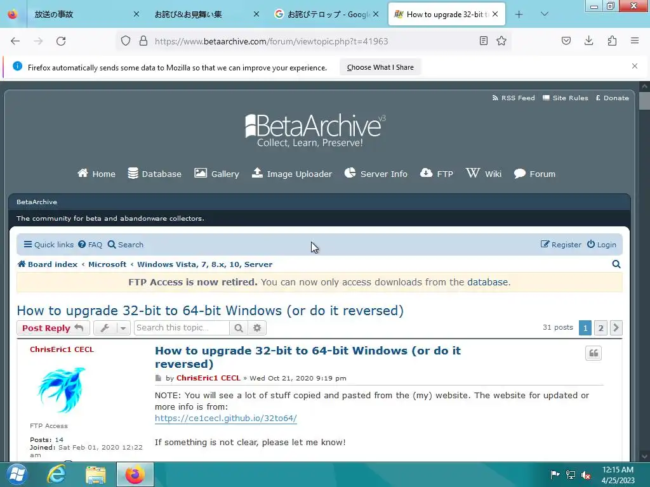Open Server Info in site navigation

click(376, 174)
